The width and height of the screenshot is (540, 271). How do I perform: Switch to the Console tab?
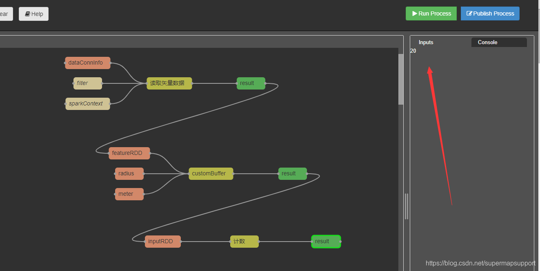click(x=499, y=43)
